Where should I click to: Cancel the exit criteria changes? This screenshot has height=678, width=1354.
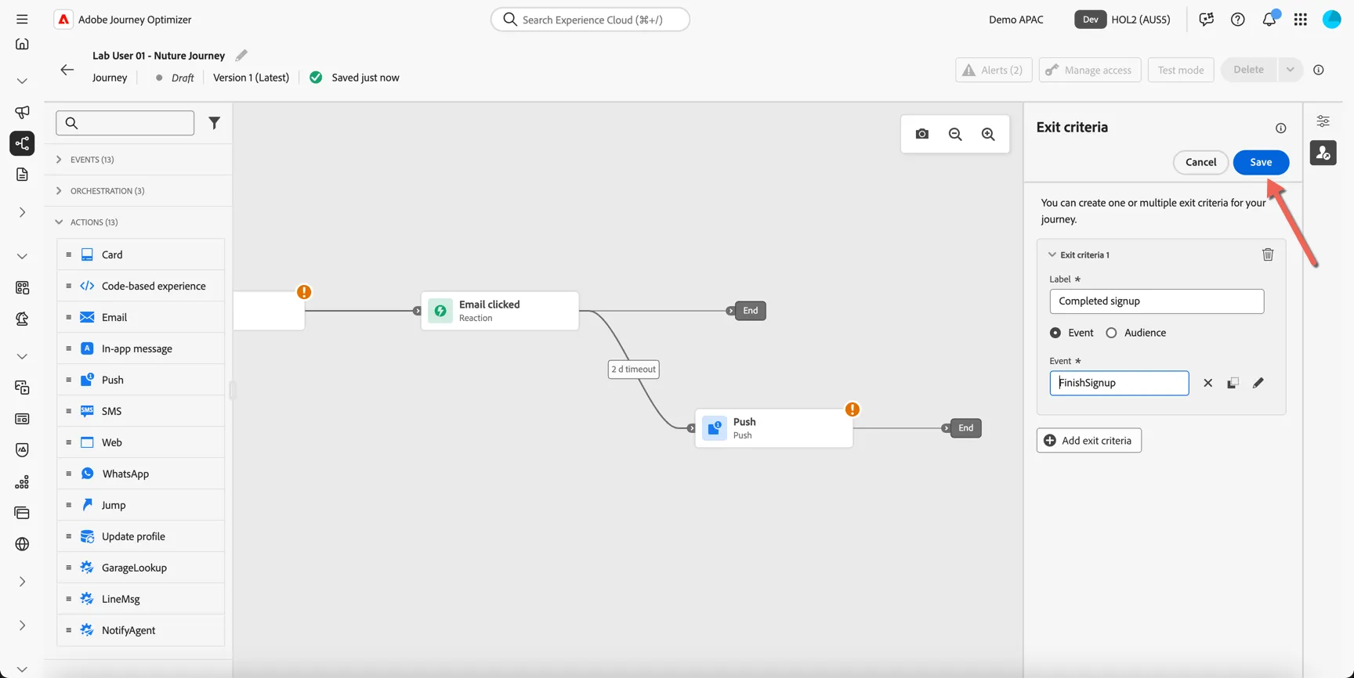pyautogui.click(x=1200, y=162)
